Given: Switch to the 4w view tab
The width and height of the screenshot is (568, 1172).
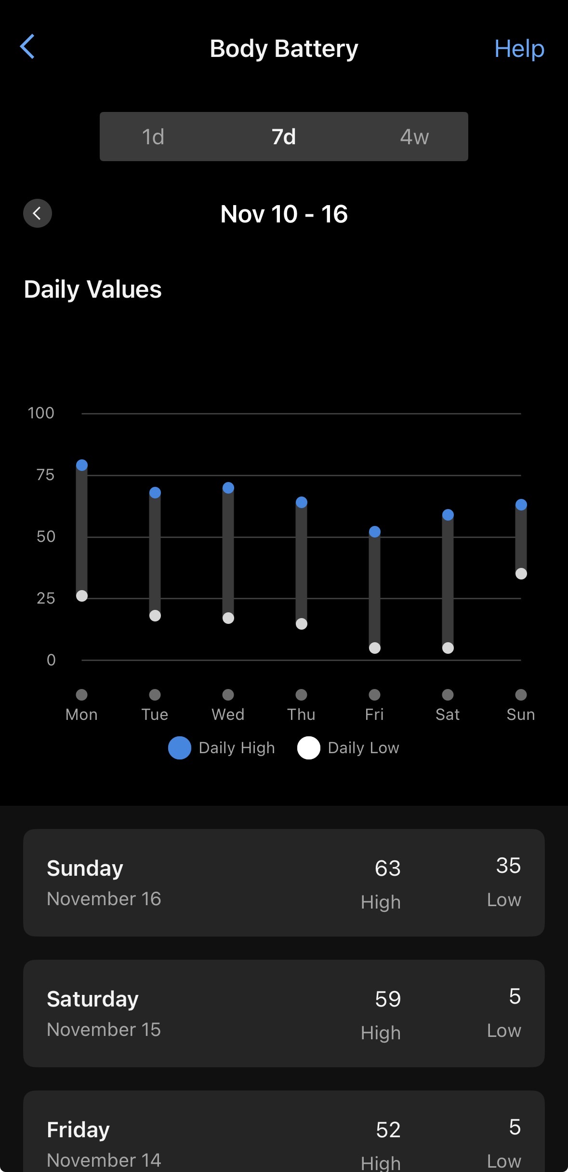Looking at the screenshot, I should tap(414, 137).
